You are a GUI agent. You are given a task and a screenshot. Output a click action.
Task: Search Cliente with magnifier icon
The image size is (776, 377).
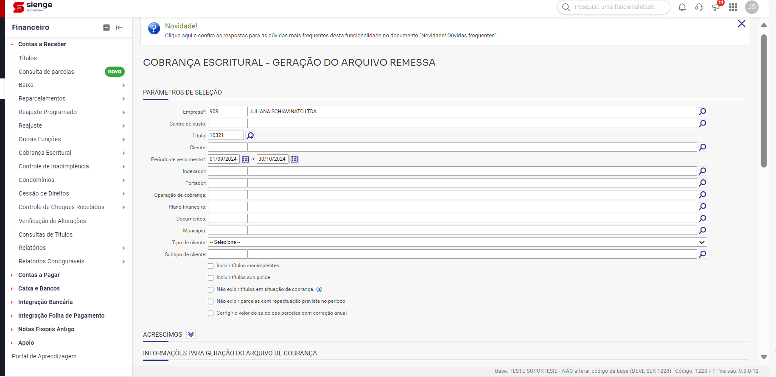(703, 147)
